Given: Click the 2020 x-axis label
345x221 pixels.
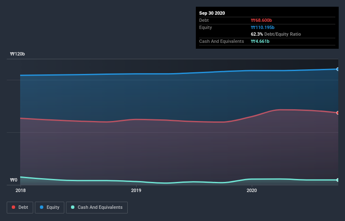Looking at the screenshot, I should [251, 190].
